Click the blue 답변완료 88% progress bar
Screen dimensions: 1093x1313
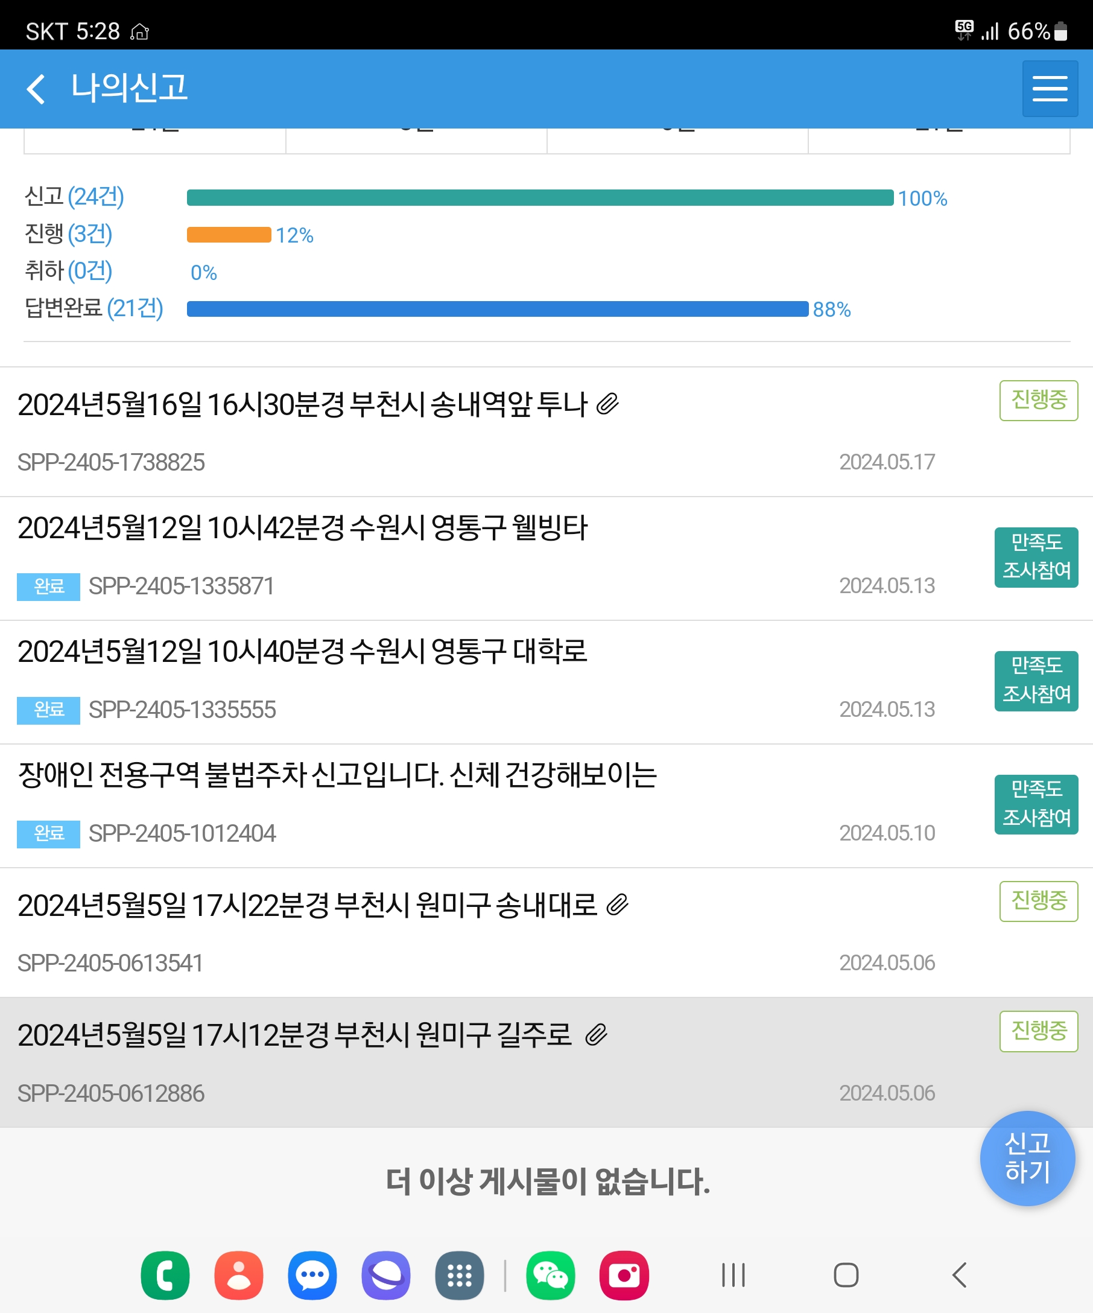tap(497, 309)
